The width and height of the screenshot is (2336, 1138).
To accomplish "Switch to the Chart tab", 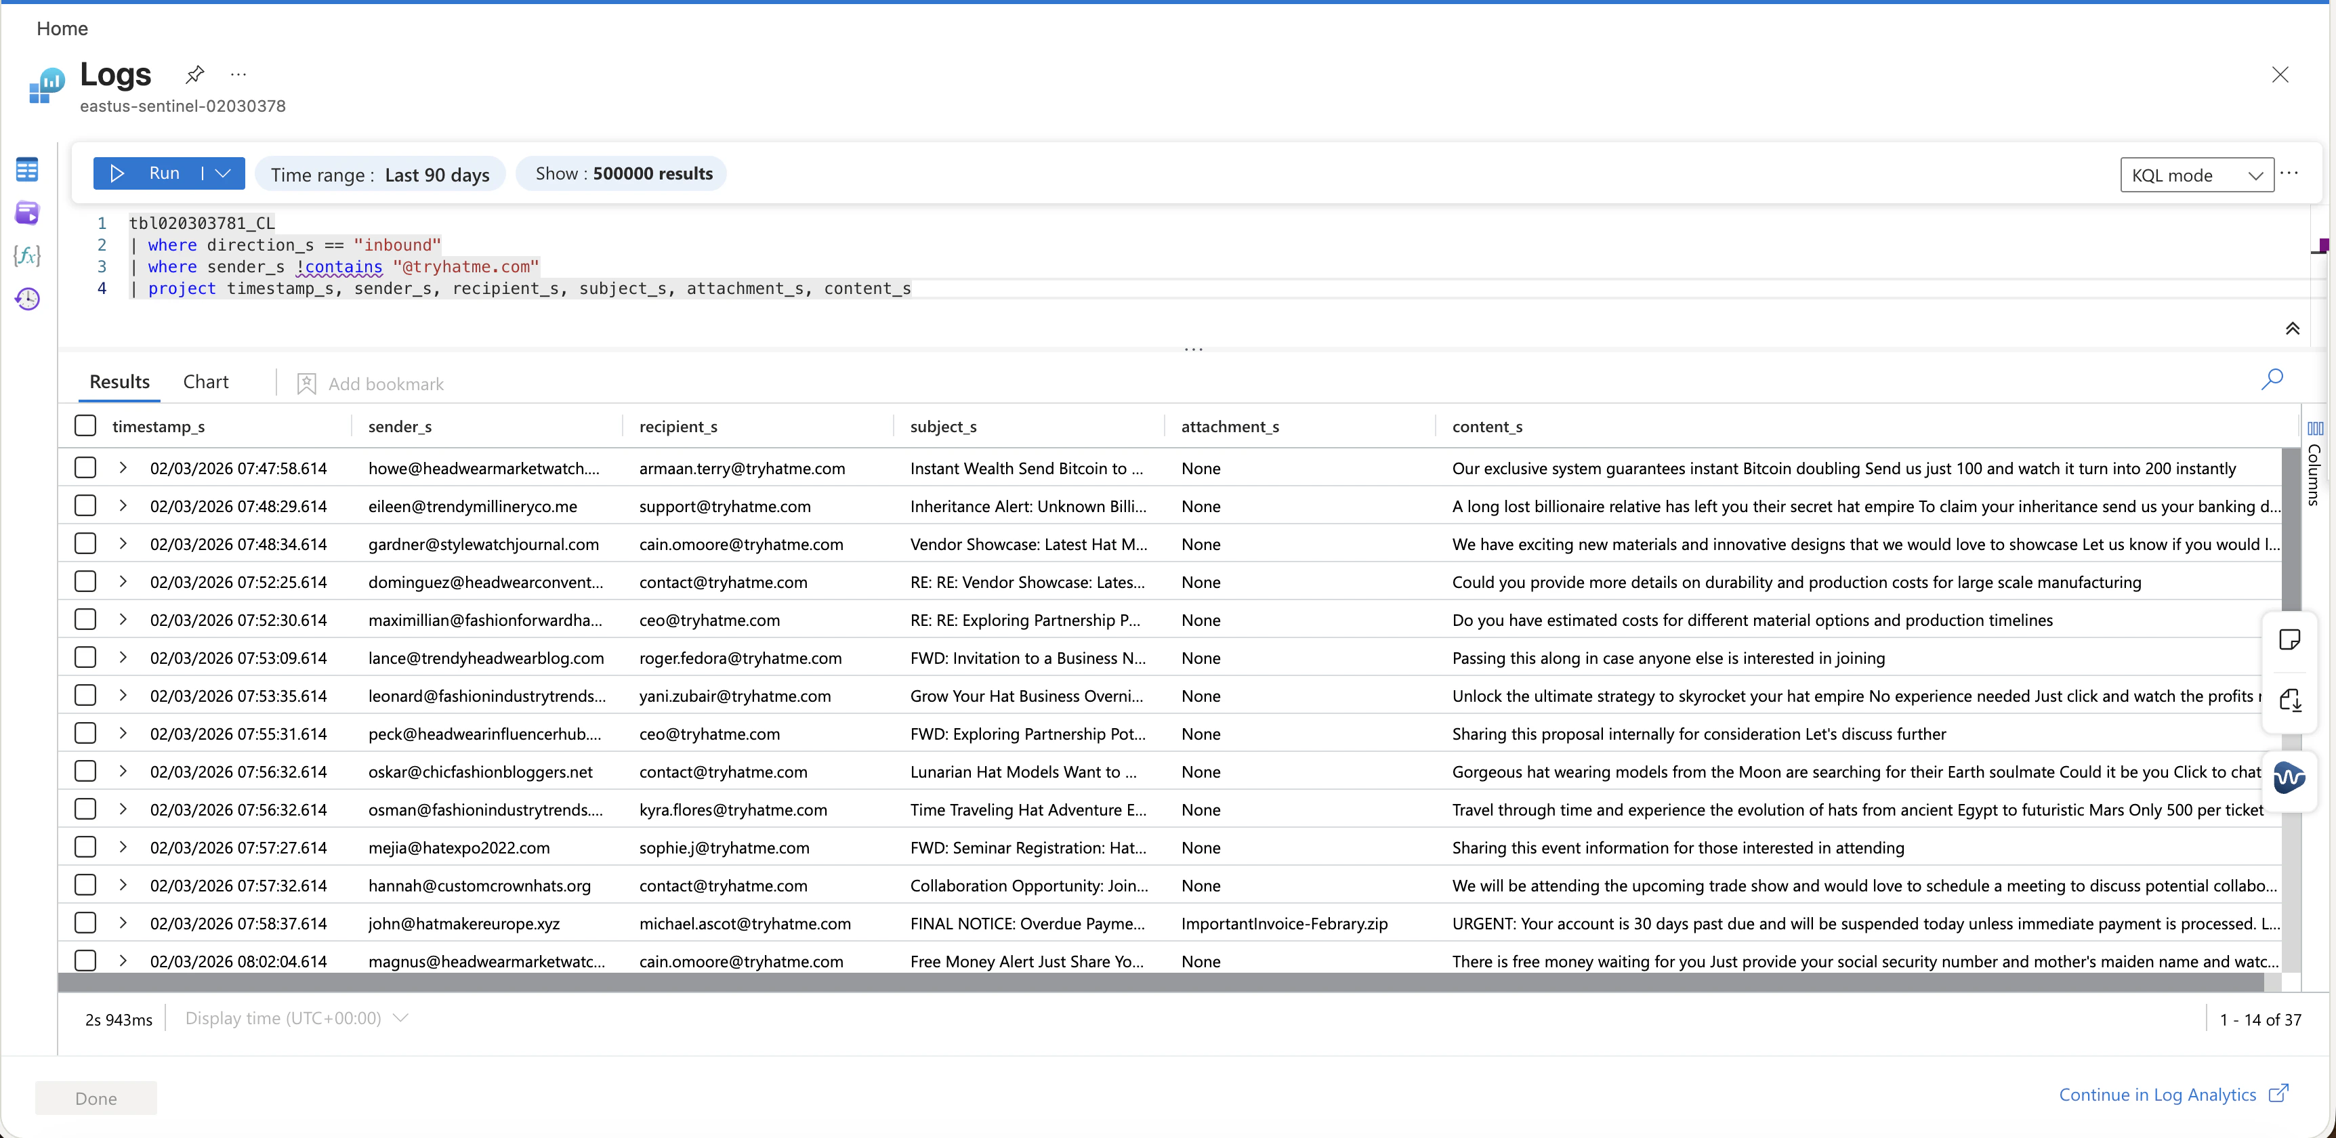I will point(206,382).
